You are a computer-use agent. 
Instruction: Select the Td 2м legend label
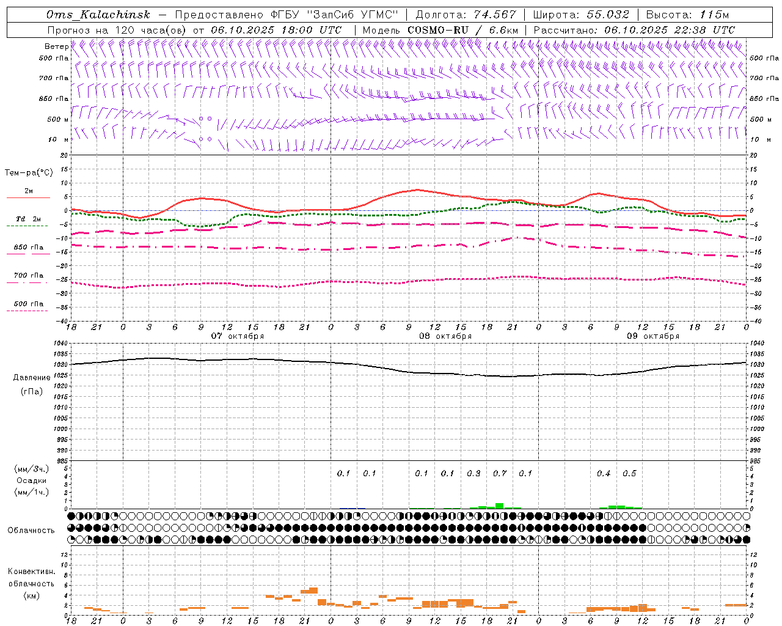28,219
